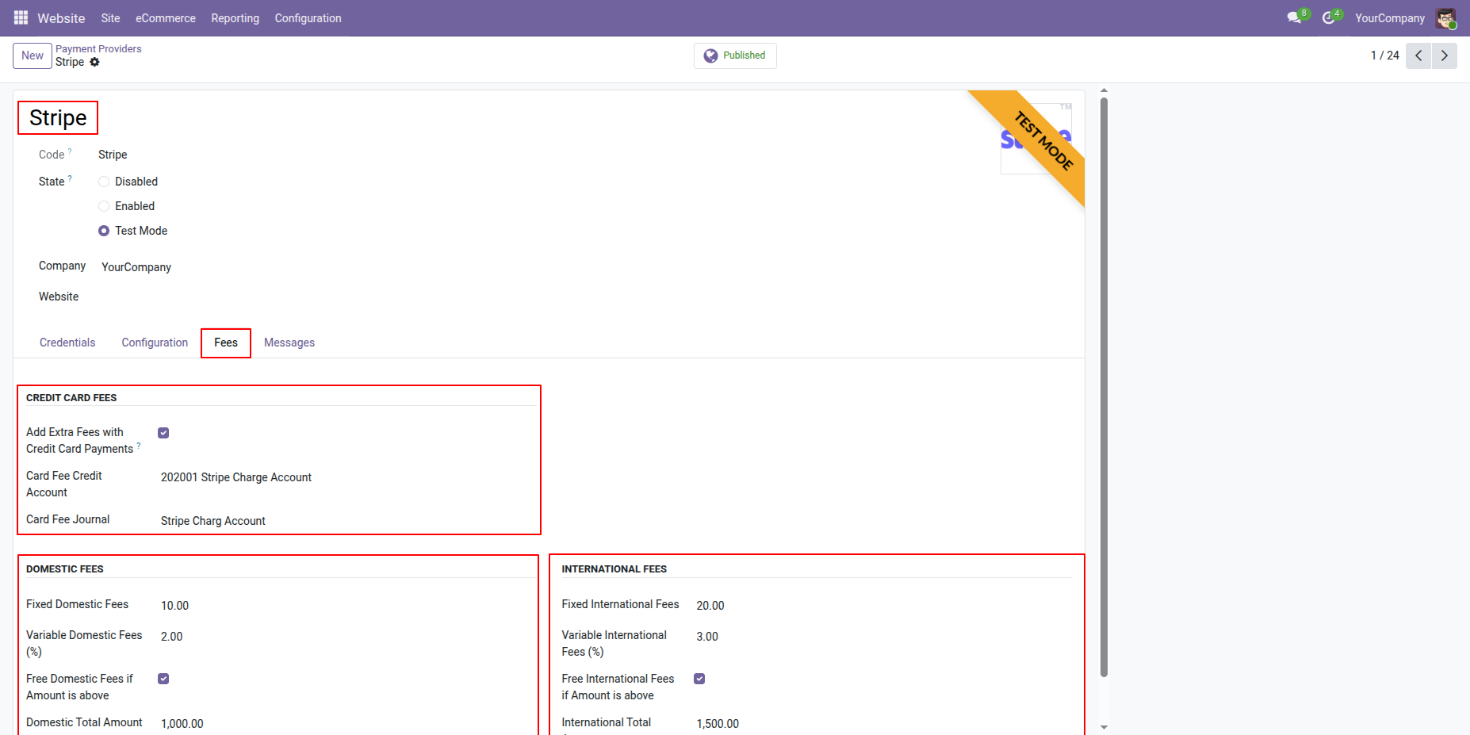Toggle Add Extra Fees with Credit Card checkbox
This screenshot has width=1470, height=735.
click(x=163, y=433)
